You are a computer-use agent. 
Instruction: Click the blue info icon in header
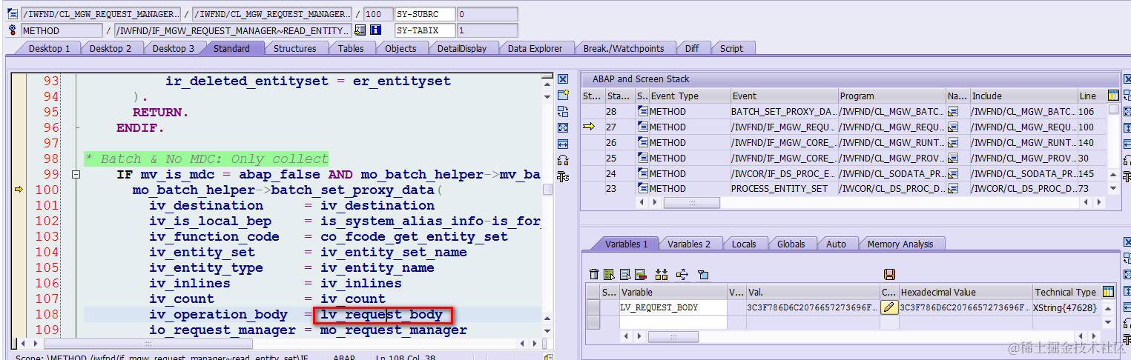pos(375,30)
